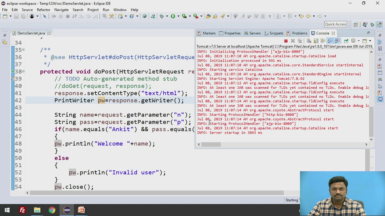The height and width of the screenshot is (216, 385).
Task: Open the Search icon dropdown arrow
Action: click(x=228, y=16)
